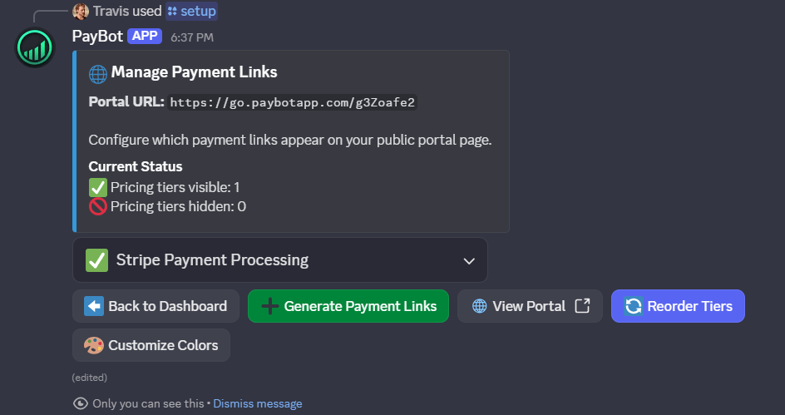Click the green check by Pricing tiers visible
This screenshot has height=415, width=785.
[x=98, y=187]
